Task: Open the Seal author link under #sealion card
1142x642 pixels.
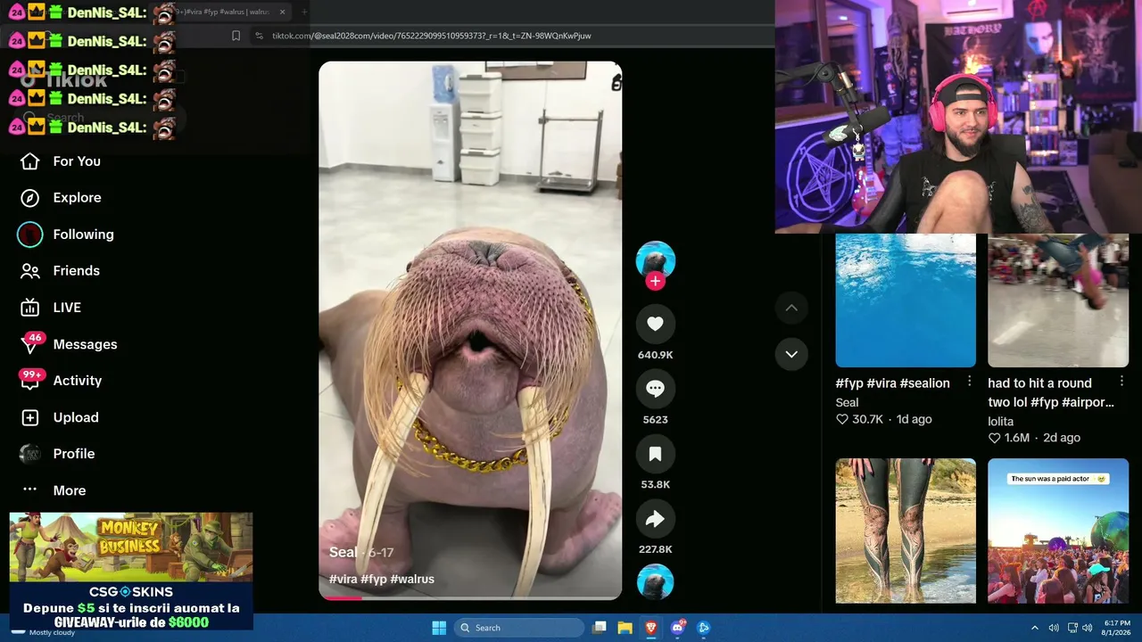Action: pyautogui.click(x=847, y=402)
